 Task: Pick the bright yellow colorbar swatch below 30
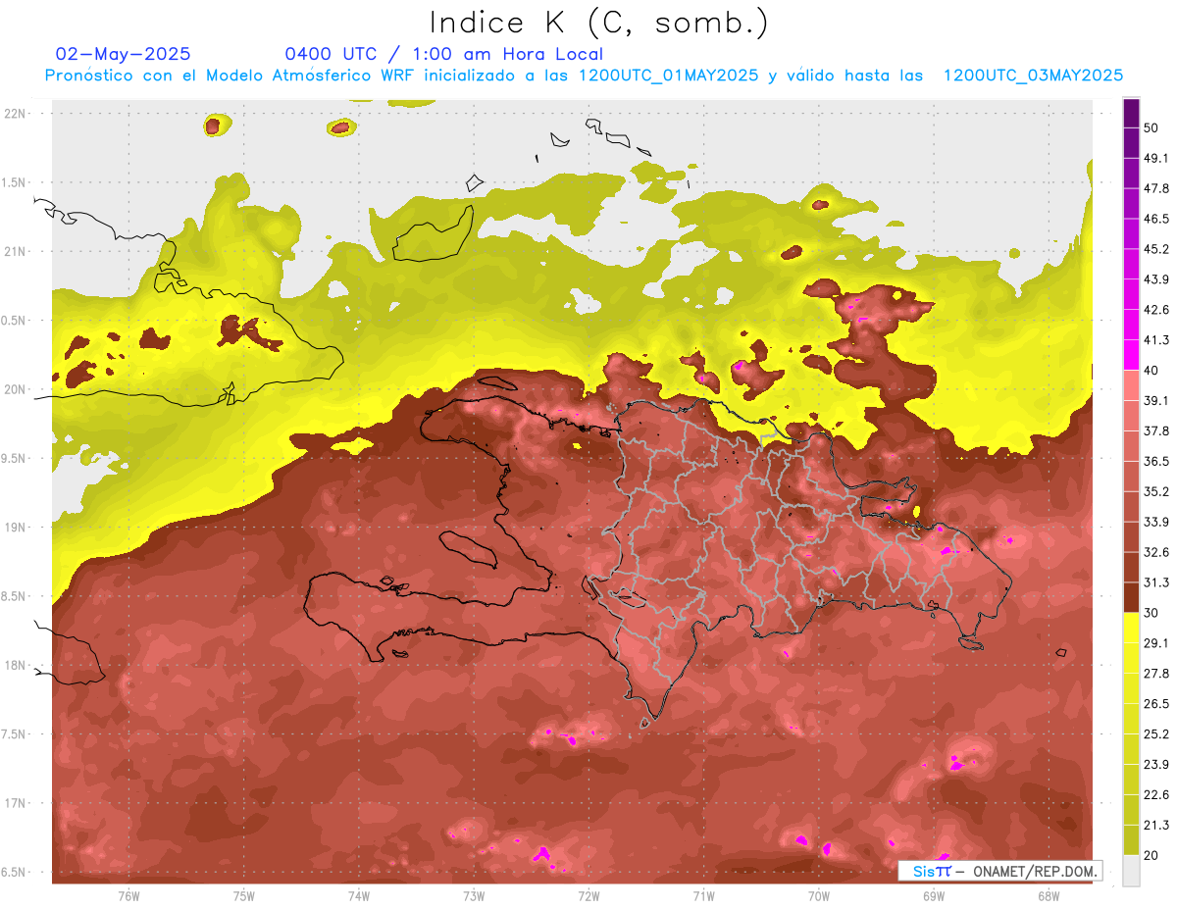(x=1131, y=628)
